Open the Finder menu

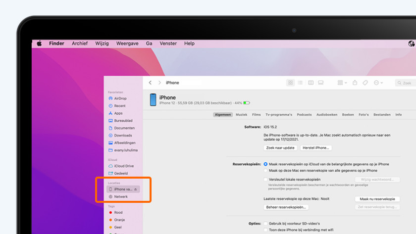tap(56, 44)
